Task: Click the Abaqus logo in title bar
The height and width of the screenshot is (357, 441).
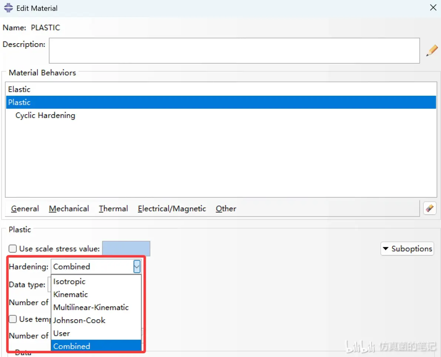Action: [9, 8]
